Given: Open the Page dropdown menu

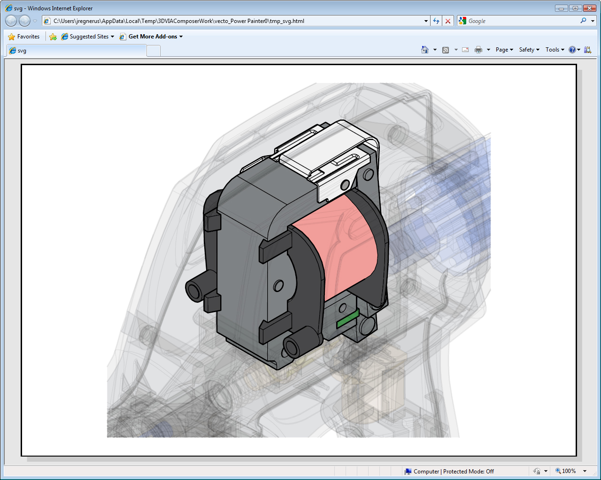Looking at the screenshot, I should [x=504, y=50].
